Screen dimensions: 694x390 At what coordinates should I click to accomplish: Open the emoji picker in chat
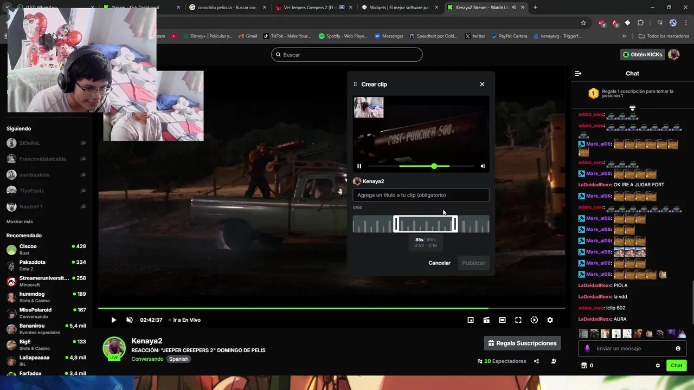click(x=678, y=348)
